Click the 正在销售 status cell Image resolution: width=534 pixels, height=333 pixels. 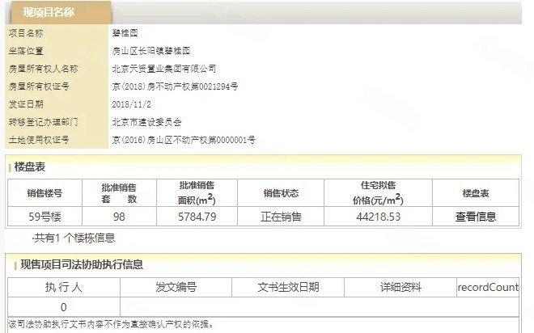(x=281, y=217)
